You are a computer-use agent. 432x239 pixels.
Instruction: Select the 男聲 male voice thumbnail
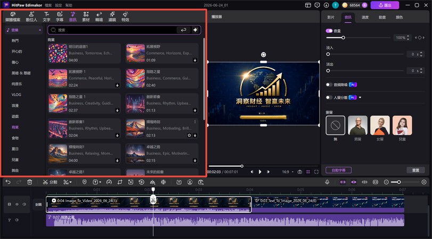coord(357,125)
